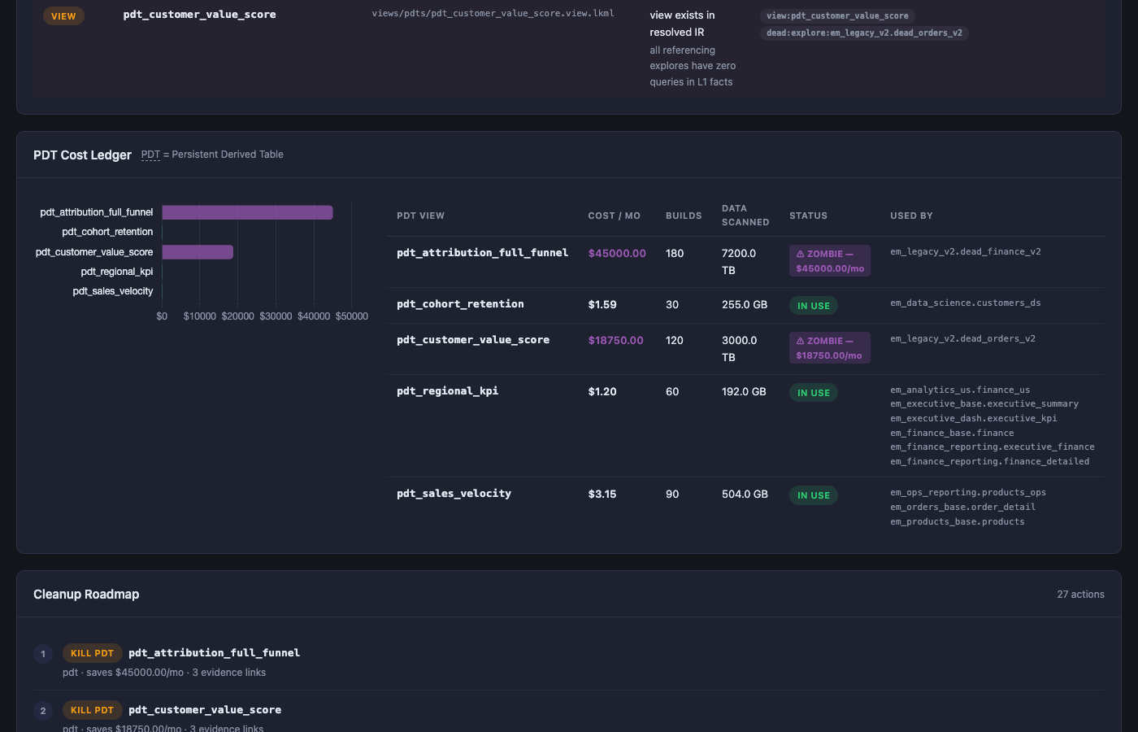The image size is (1138, 732).
Task: Click the $1.20 cost cell
Action: click(602, 392)
